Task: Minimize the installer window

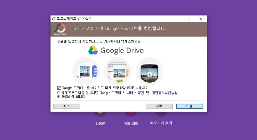Action: tap(176, 19)
